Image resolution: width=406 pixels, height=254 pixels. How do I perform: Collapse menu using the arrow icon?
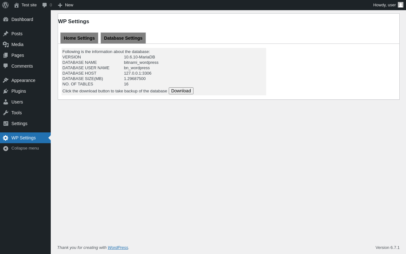pos(6,148)
